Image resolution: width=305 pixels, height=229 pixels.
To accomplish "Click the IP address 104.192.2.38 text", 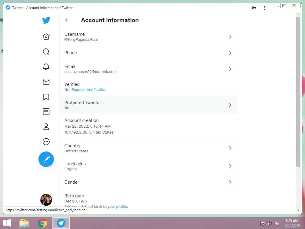I will (76, 132).
